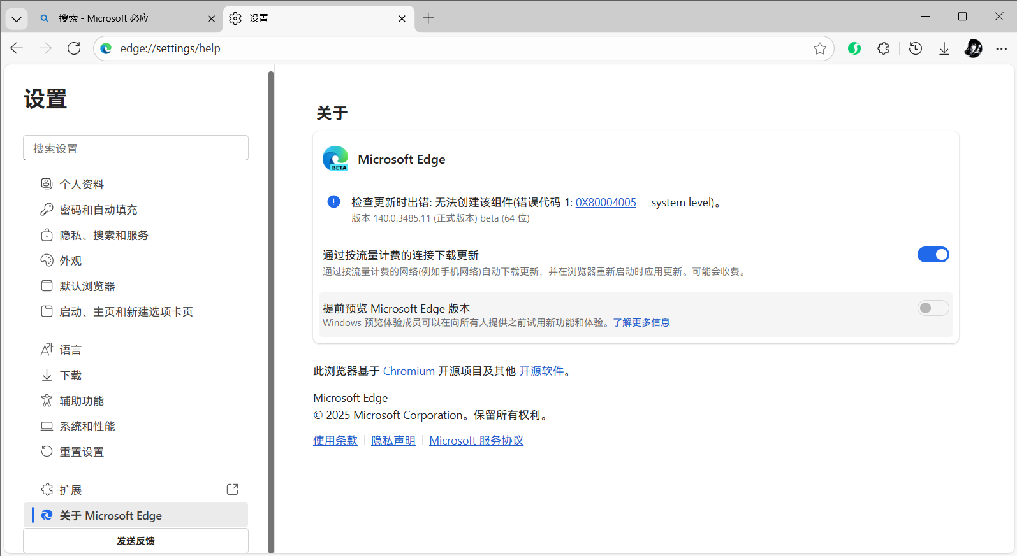Open 扩展 sidebar item
The height and width of the screenshot is (556, 1017).
point(136,490)
